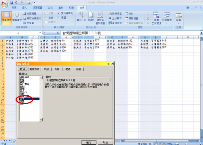The image size is (203, 145).
Task: Click the synchronous scrolling icon
Action: pos(148,18)
